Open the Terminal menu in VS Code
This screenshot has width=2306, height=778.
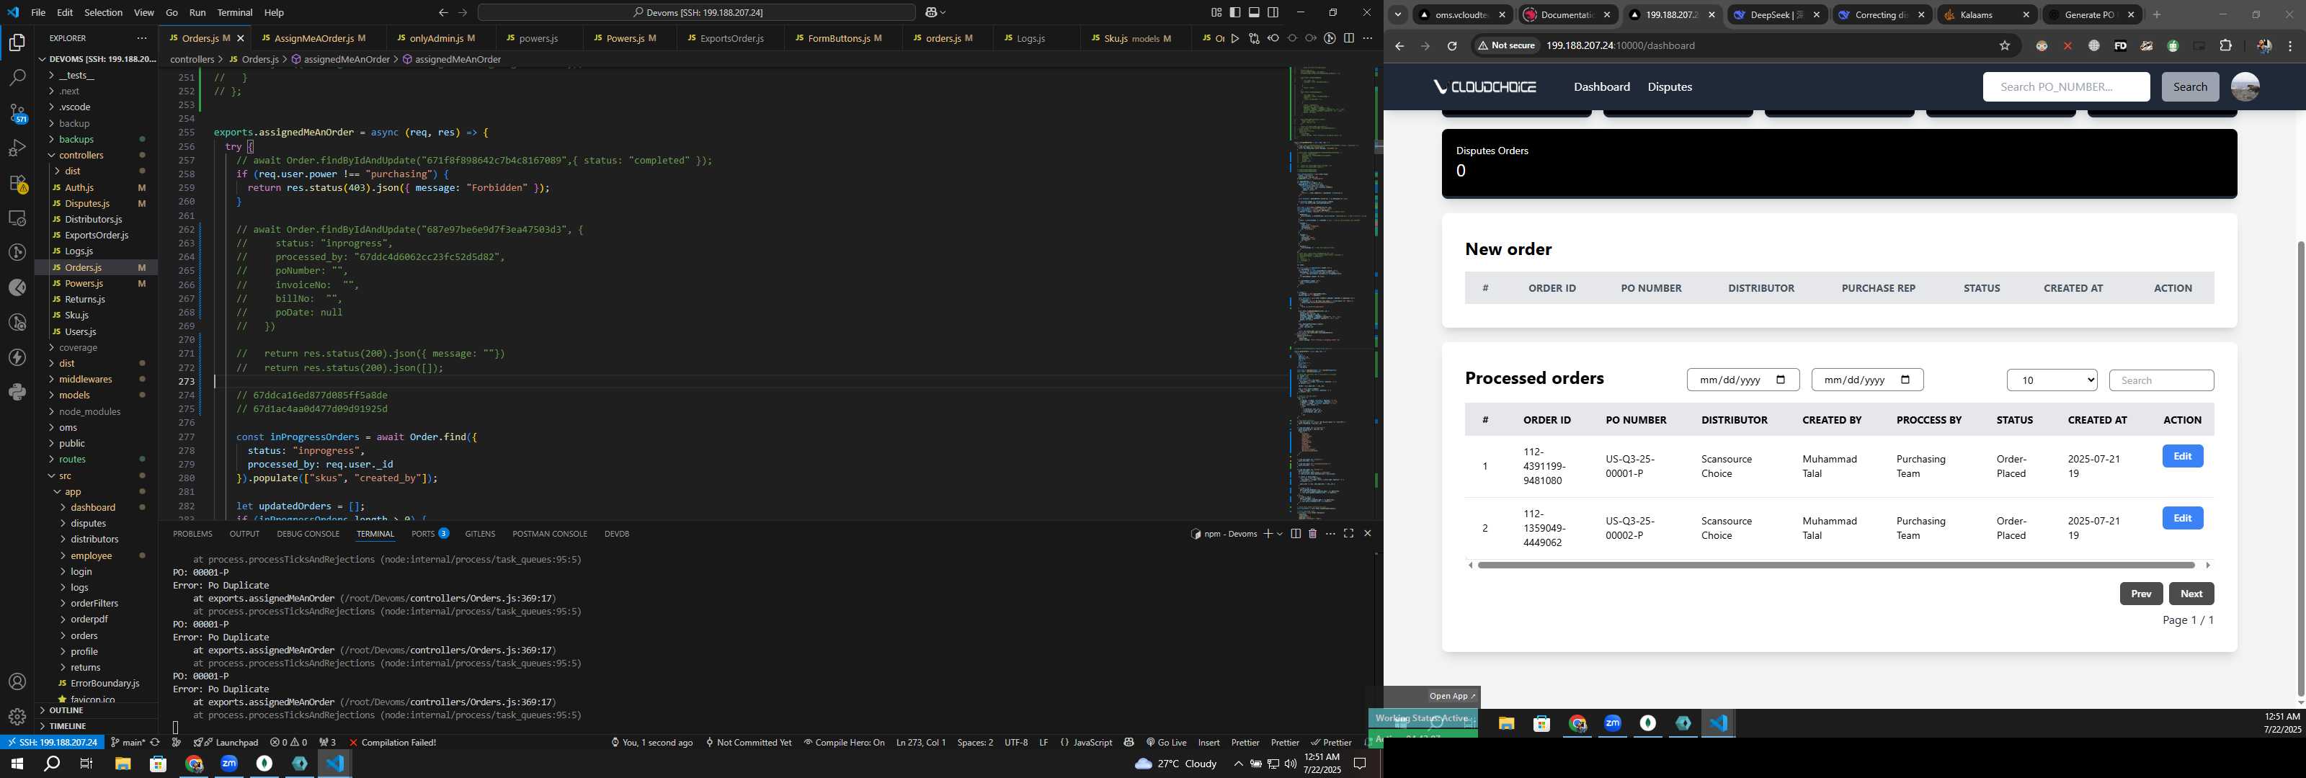pos(234,12)
